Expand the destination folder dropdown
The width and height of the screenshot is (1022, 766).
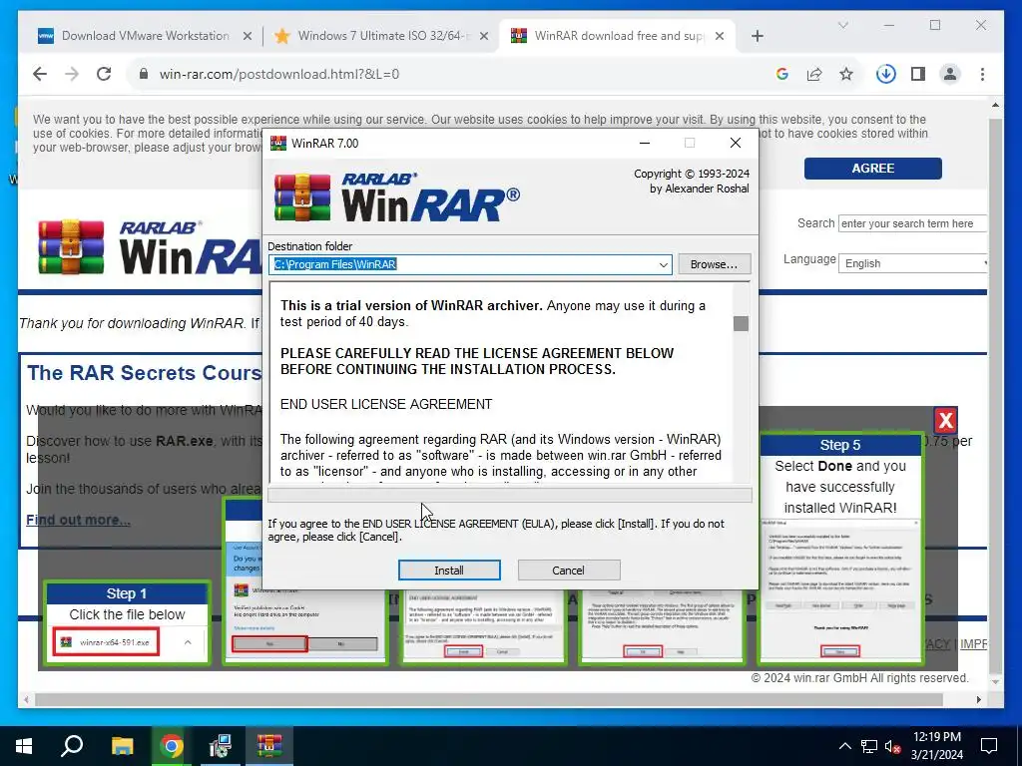(663, 264)
